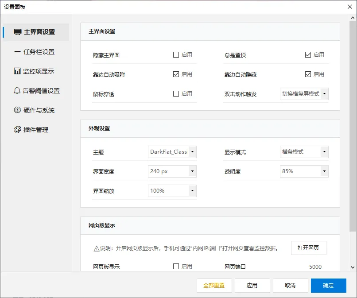Click the 网页端口 5000 input field

coord(310,267)
